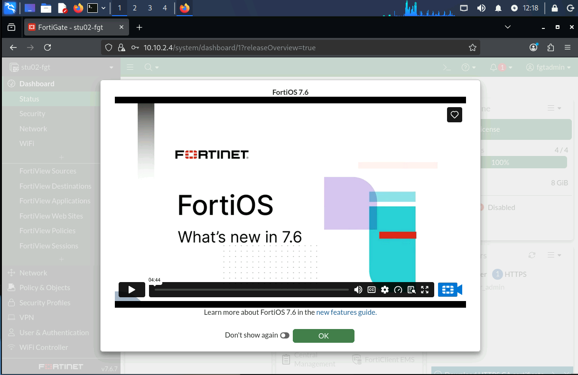Seek on the video progress bar
578x375 pixels.
click(x=252, y=290)
